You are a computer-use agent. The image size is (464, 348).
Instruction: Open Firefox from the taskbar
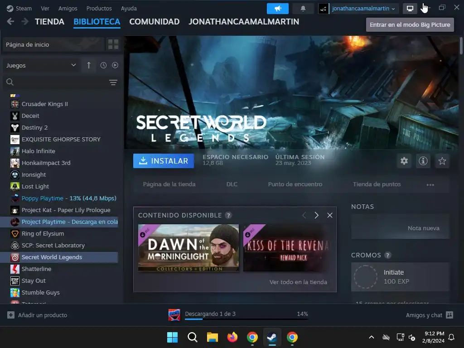point(232,337)
